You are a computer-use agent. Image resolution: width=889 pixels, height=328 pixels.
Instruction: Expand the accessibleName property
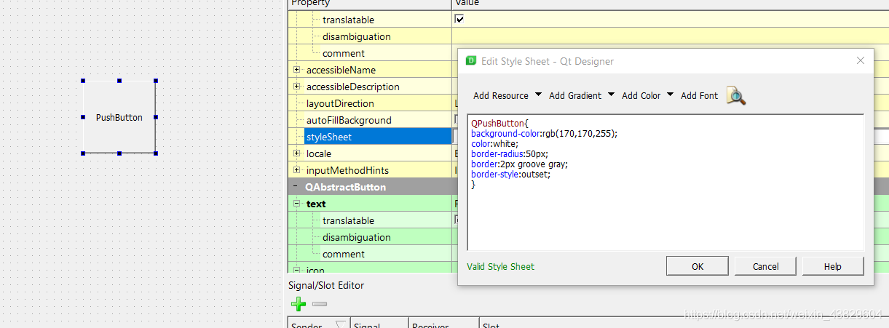(x=296, y=70)
